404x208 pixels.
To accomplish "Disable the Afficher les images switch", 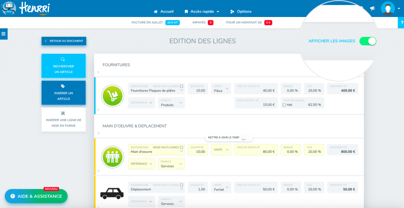I will pos(368,41).
